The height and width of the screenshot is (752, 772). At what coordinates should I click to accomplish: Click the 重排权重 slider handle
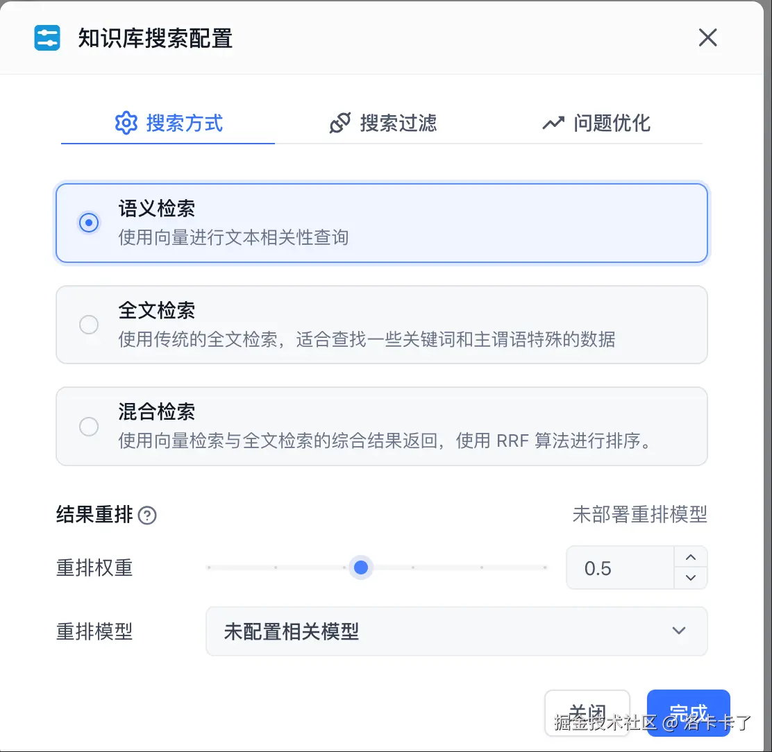[361, 567]
